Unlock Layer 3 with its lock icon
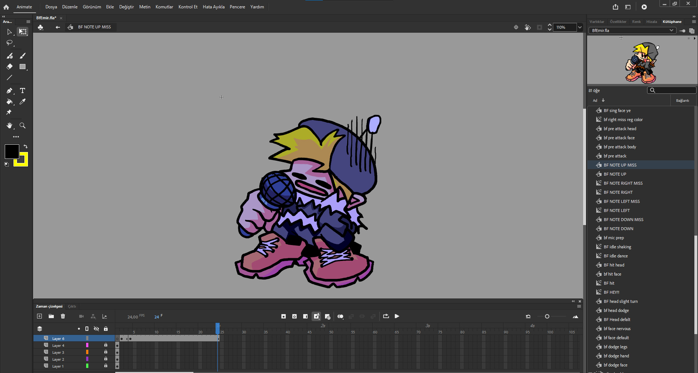The image size is (698, 373). point(106,352)
